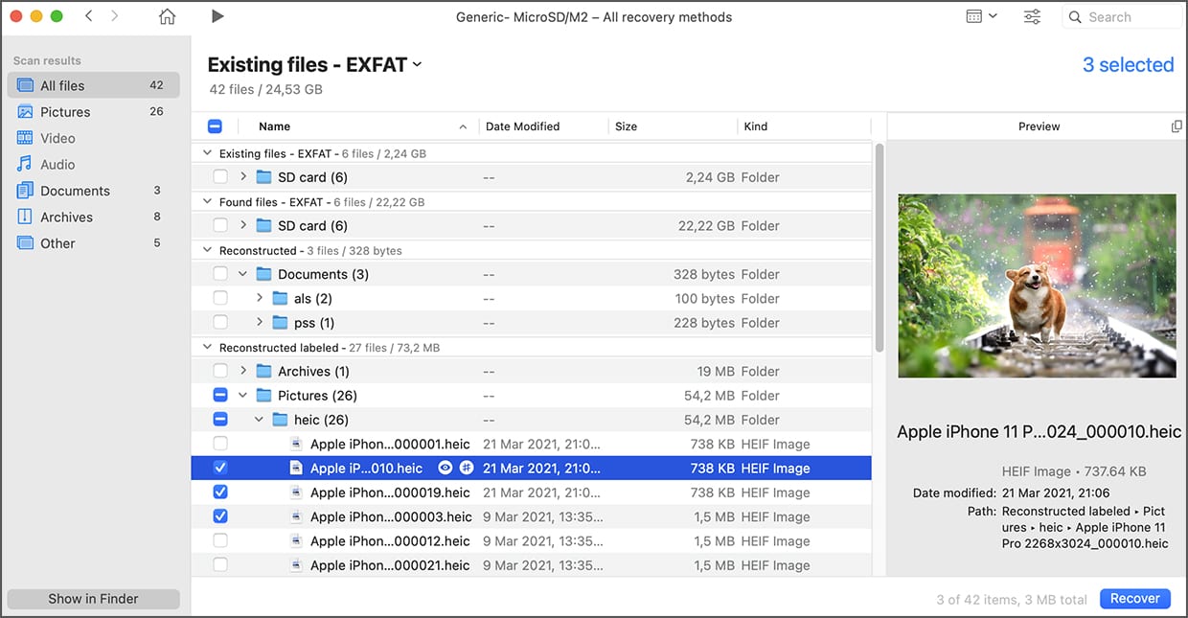Check the ...000021.heic file checkbox
This screenshot has width=1188, height=618.
pos(220,565)
